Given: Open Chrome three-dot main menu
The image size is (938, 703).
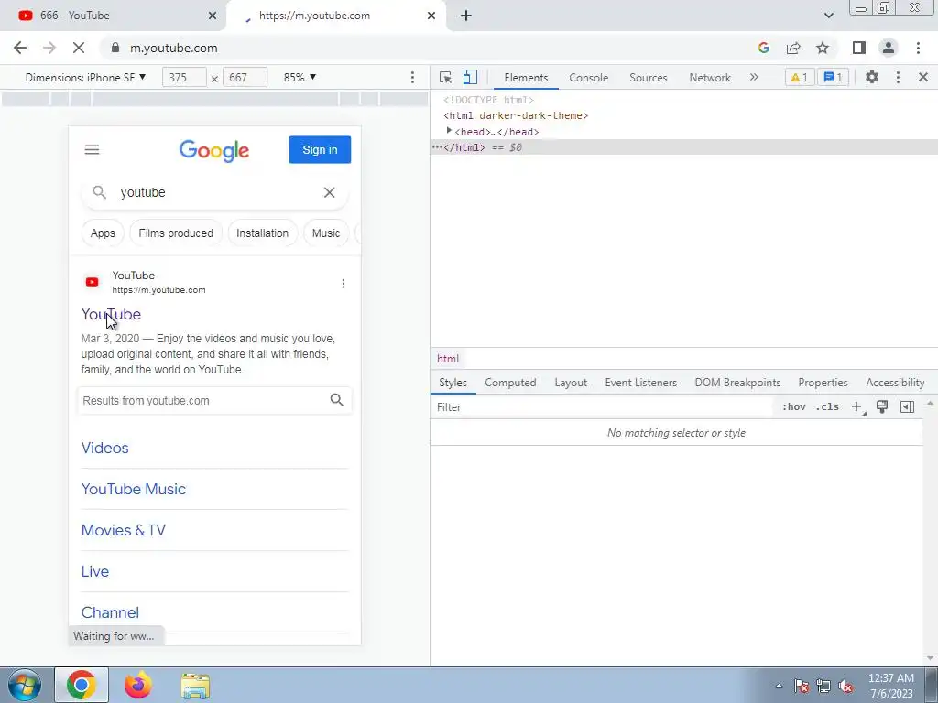Looking at the screenshot, I should (918, 48).
